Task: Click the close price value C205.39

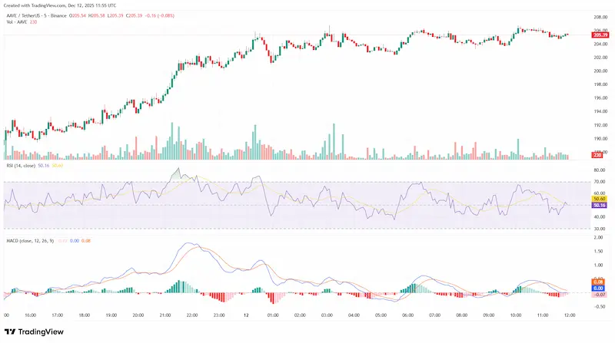Action: point(136,16)
